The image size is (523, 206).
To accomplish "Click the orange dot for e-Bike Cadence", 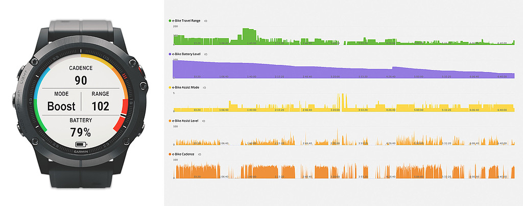I will click(x=170, y=154).
